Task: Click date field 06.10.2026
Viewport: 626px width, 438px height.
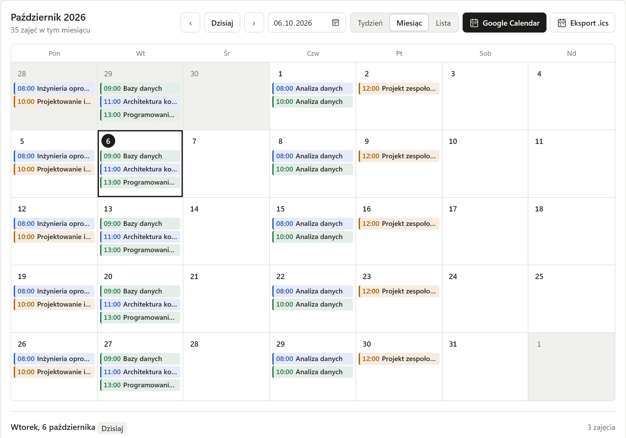Action: (307, 23)
